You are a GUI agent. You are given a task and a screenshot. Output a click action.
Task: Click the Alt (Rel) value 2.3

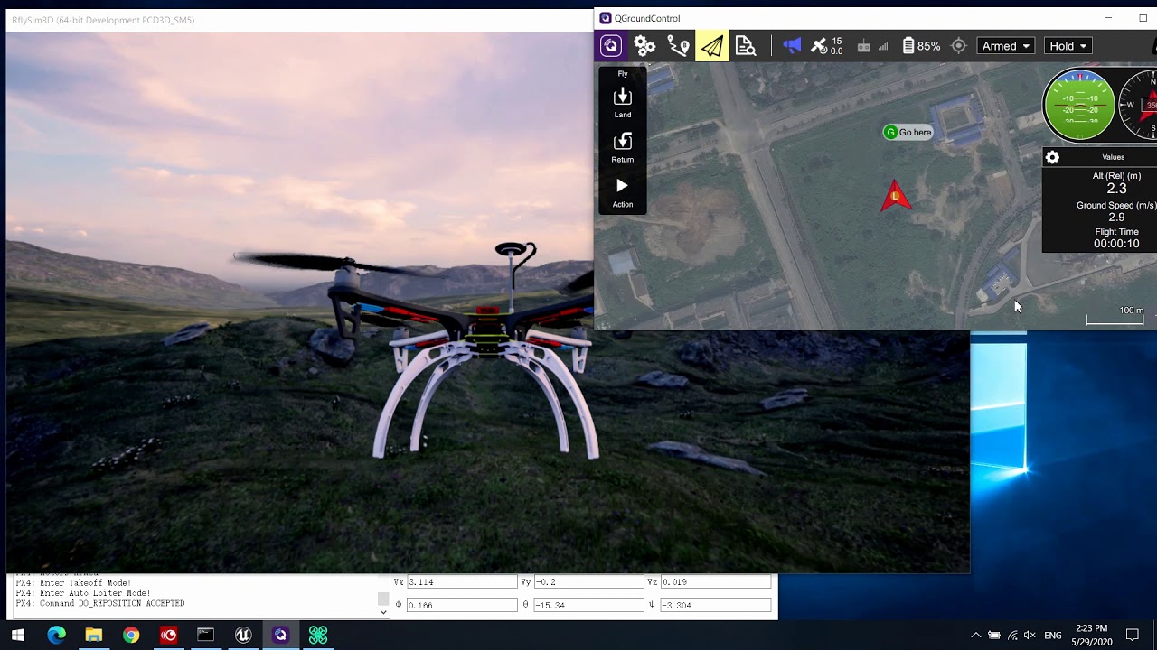coord(1116,189)
